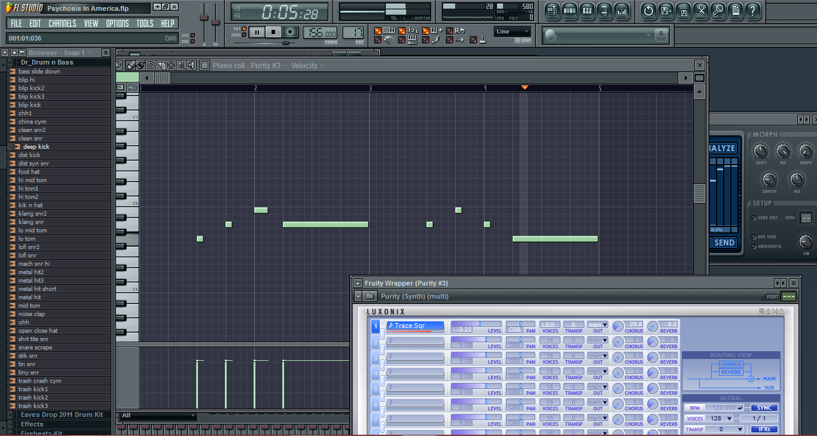Open the Help question mark icon
Screen dimensions: 817x436
coord(752,11)
